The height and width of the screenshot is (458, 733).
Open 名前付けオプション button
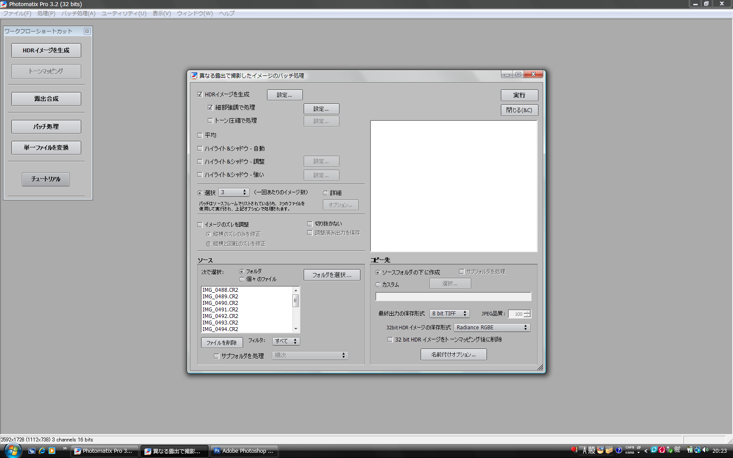[x=453, y=355]
